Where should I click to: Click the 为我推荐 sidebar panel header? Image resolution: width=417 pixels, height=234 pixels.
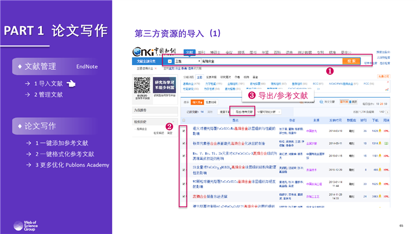click(155, 110)
